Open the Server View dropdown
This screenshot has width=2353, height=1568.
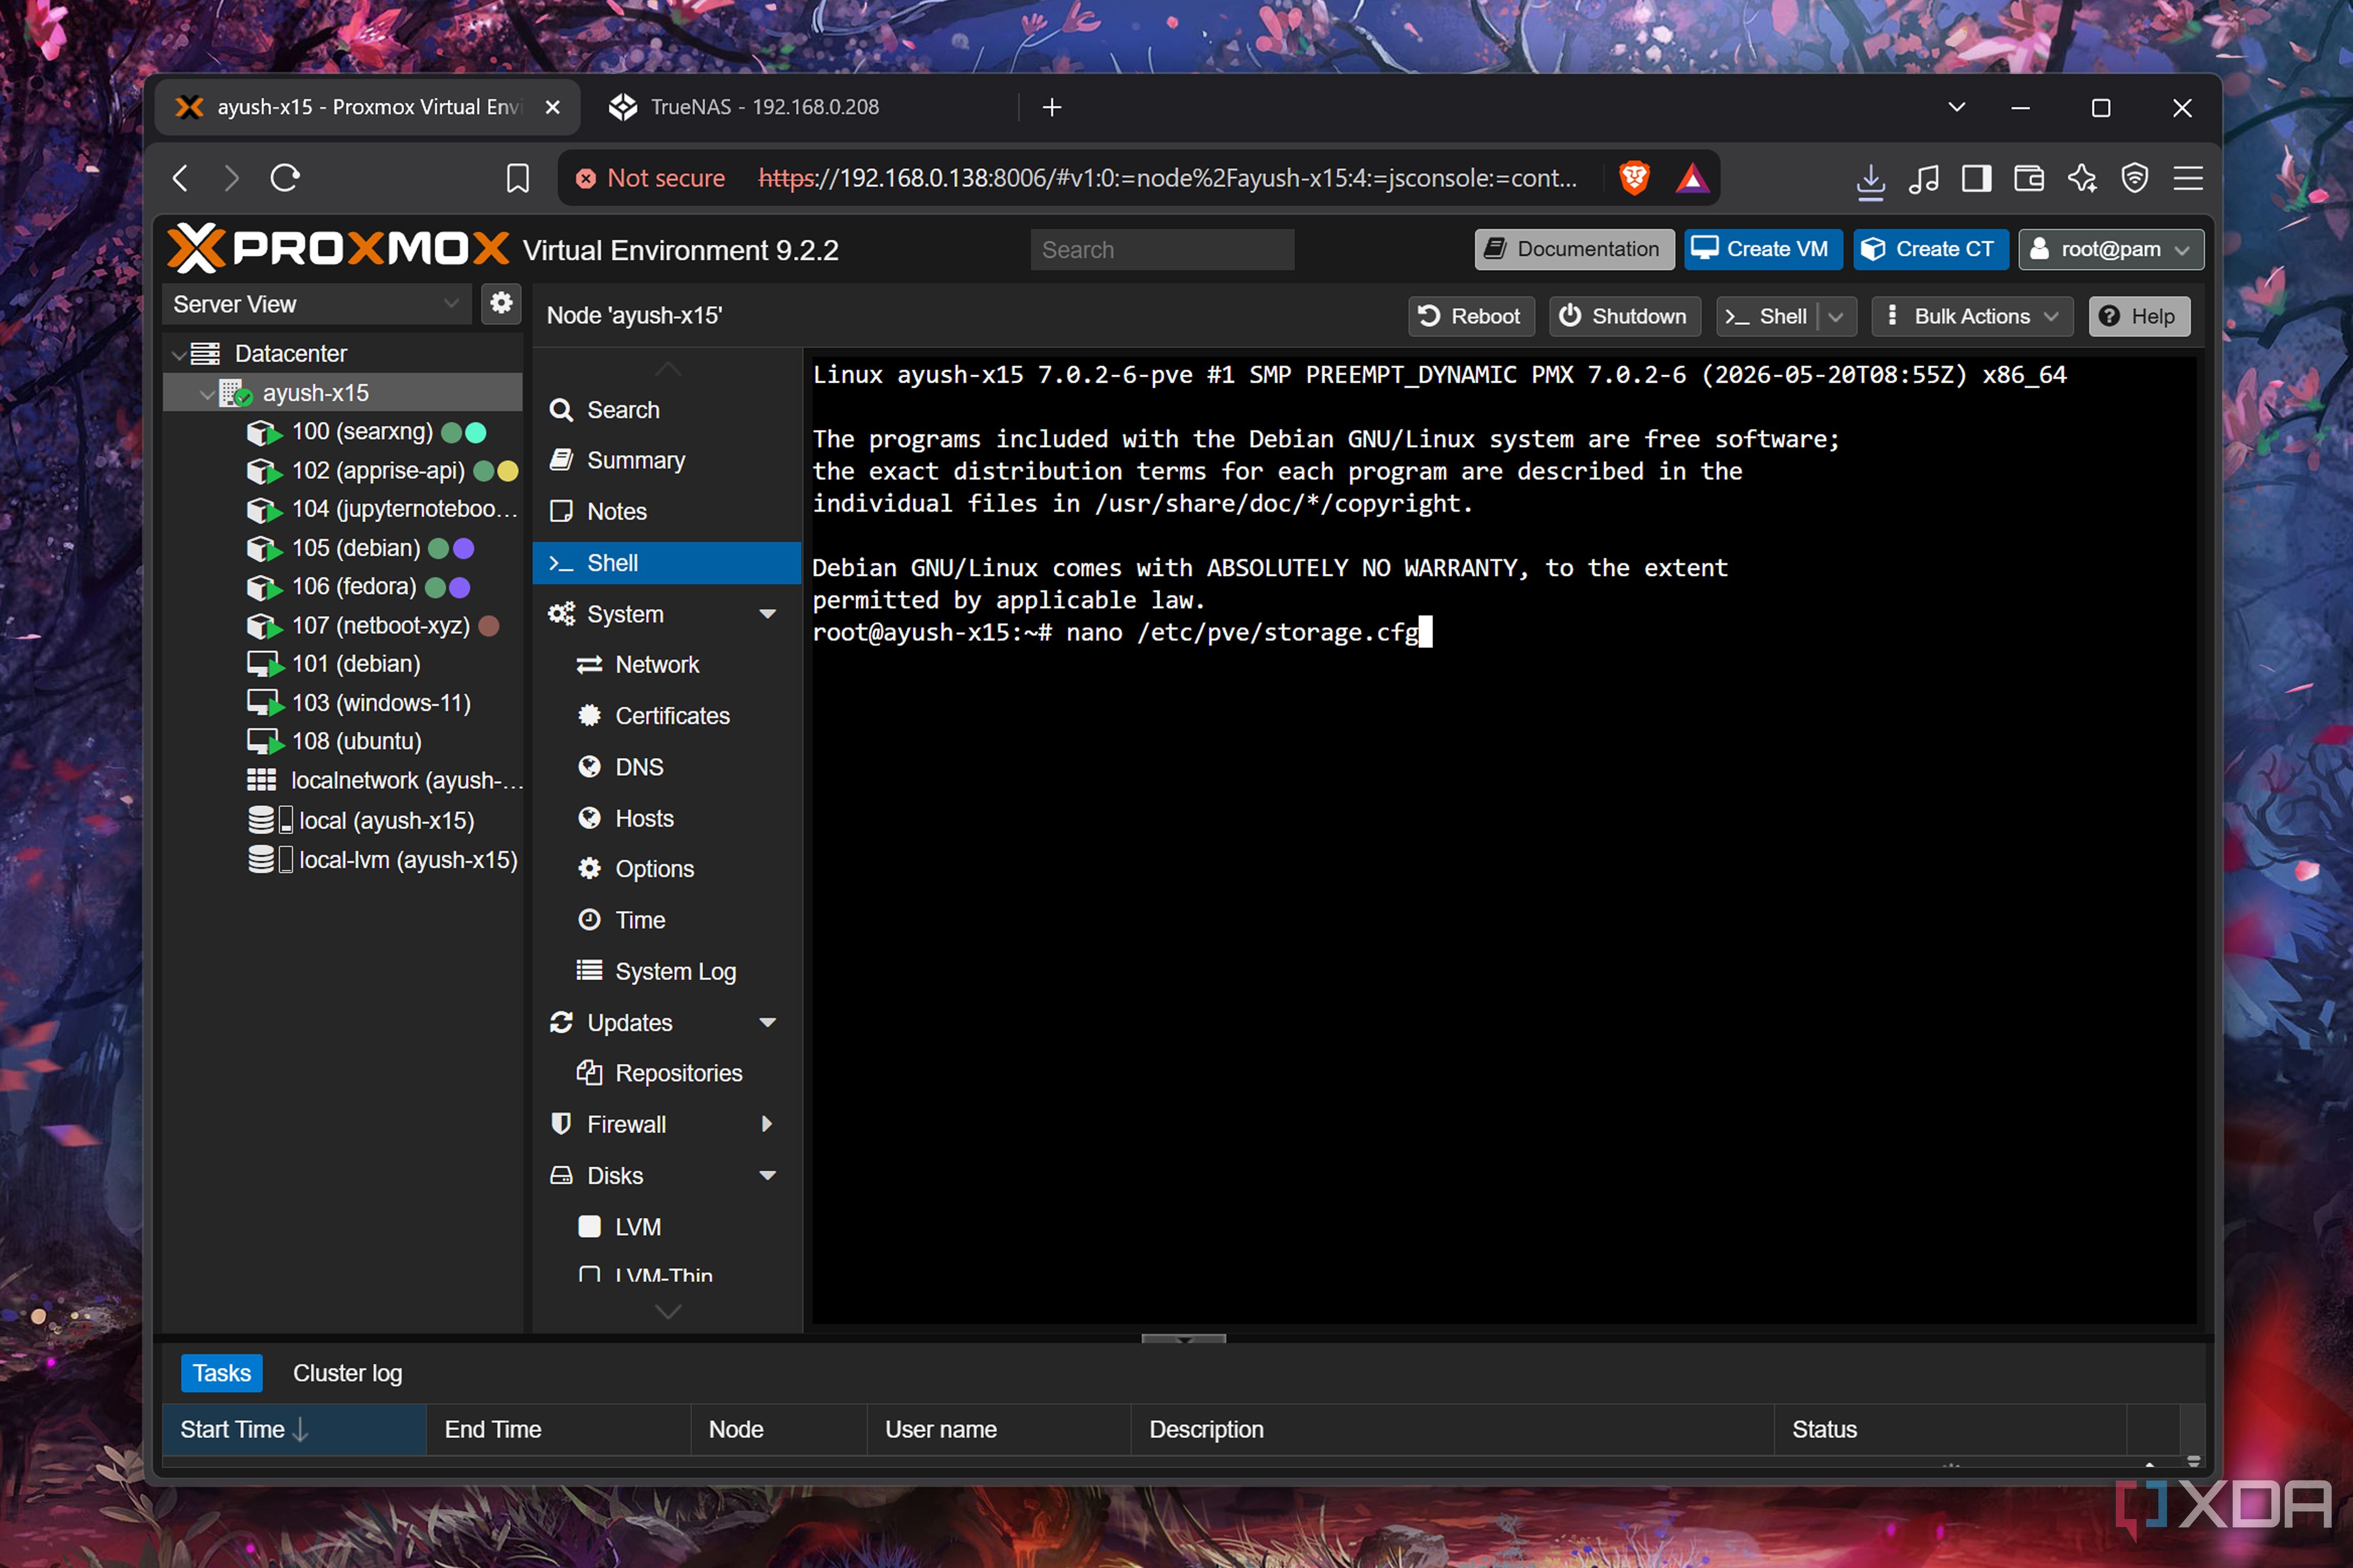[x=316, y=304]
